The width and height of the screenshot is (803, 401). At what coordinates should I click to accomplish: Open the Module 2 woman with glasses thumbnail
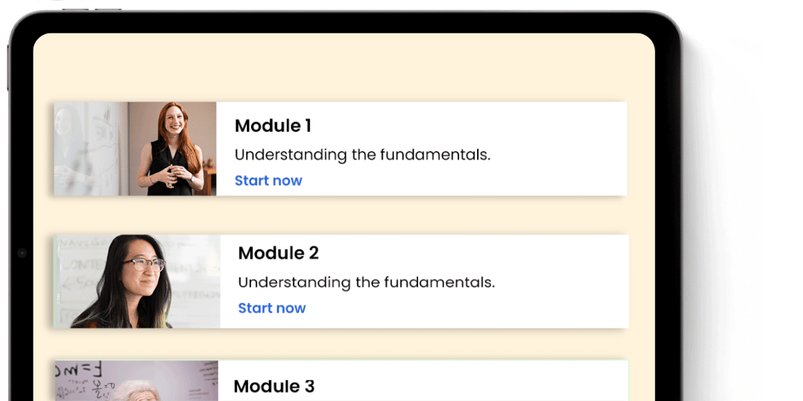pyautogui.click(x=137, y=281)
